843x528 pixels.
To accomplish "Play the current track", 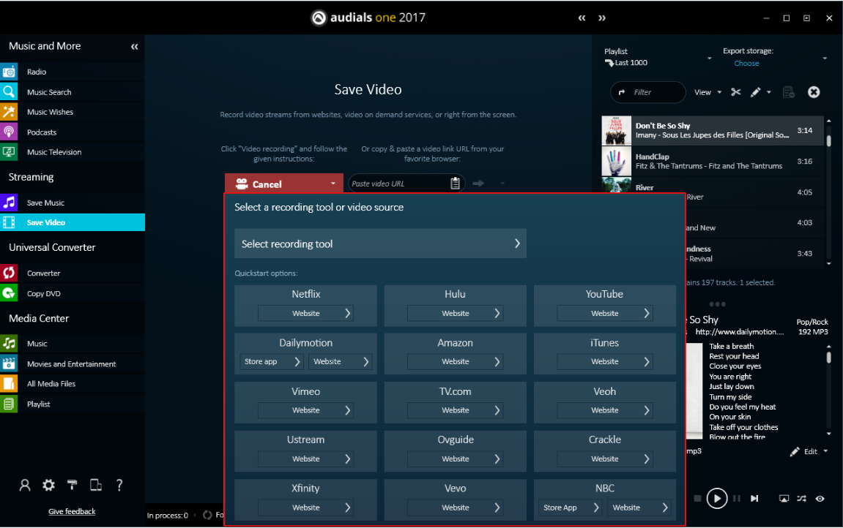I will click(716, 499).
